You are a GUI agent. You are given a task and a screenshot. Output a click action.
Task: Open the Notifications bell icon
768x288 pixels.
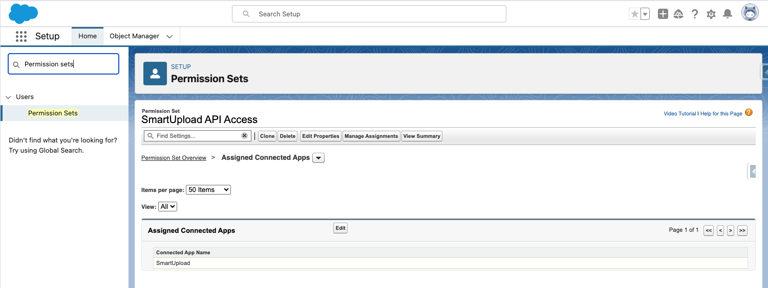tap(728, 14)
